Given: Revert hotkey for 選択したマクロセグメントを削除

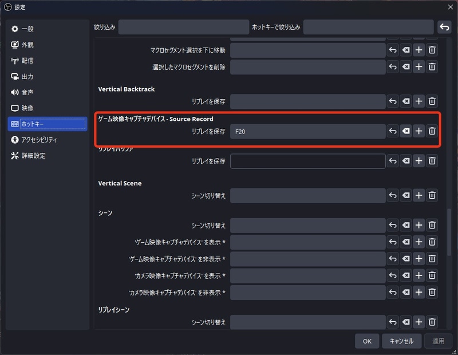Looking at the screenshot, I should pos(393,67).
